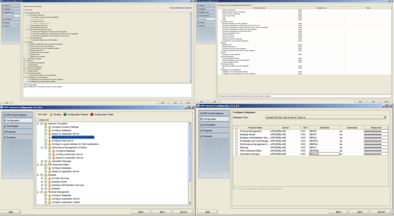Expand the Provider Services tree node
394x216 pixels.
(42, 178)
